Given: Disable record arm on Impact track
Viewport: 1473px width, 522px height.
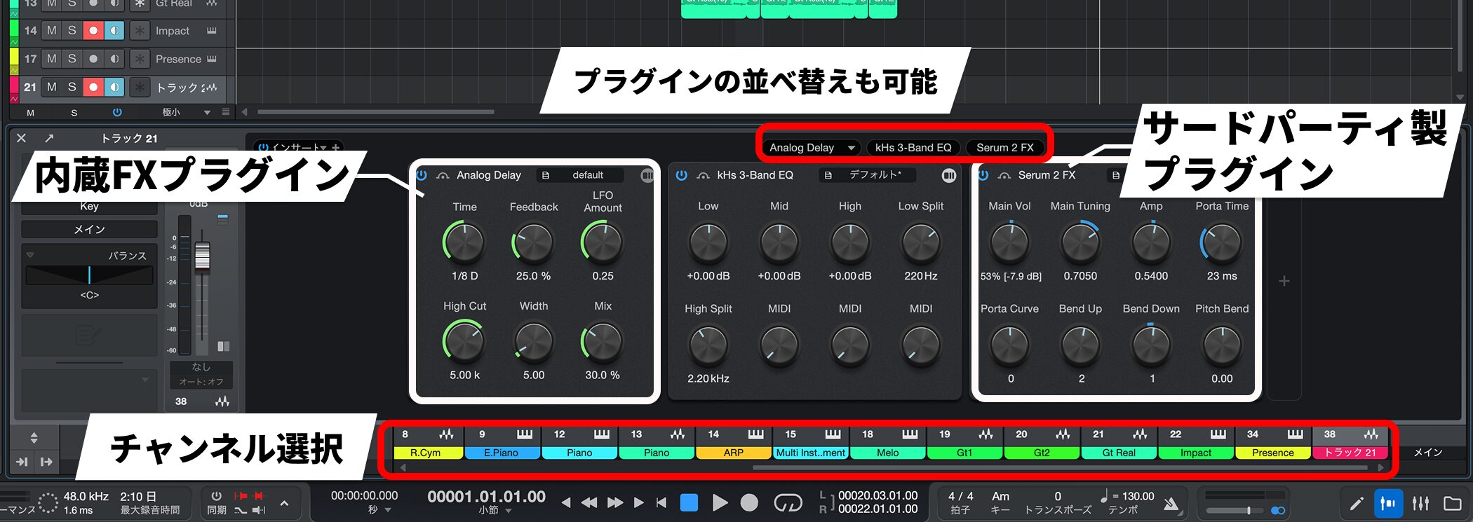Looking at the screenshot, I should [93, 31].
